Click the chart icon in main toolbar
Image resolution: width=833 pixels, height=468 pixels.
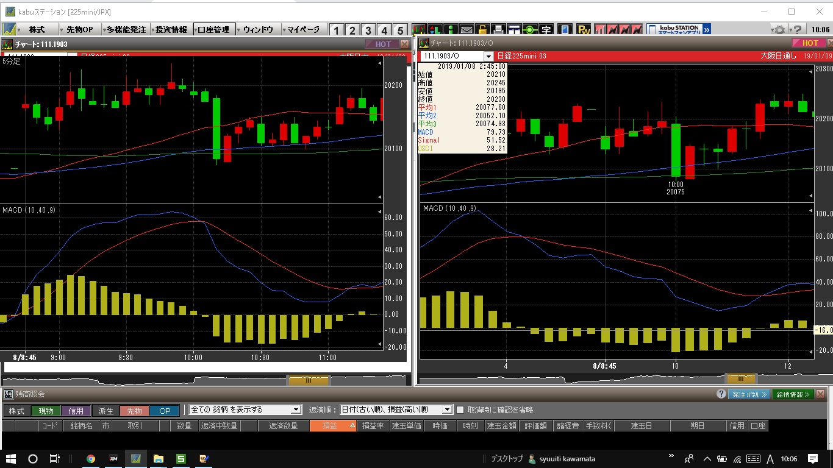(420, 29)
